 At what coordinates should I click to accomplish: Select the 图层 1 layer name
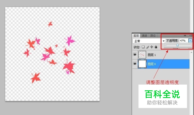152,55
